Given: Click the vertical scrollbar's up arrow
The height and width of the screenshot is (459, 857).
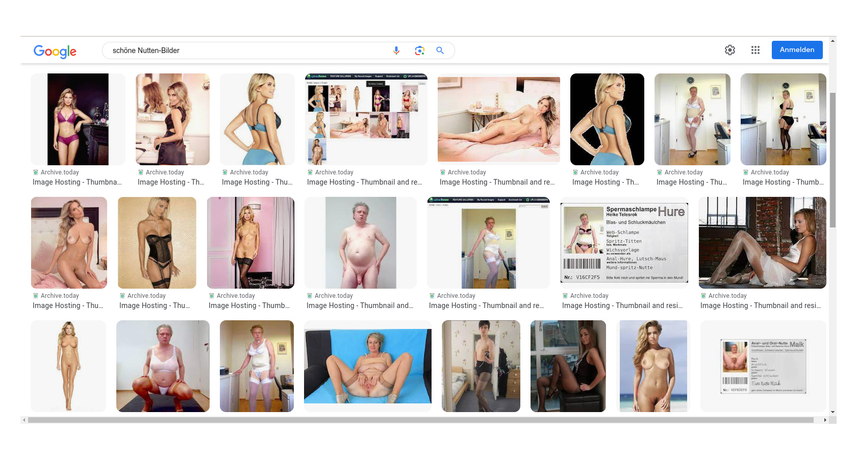Looking at the screenshot, I should tap(833, 40).
